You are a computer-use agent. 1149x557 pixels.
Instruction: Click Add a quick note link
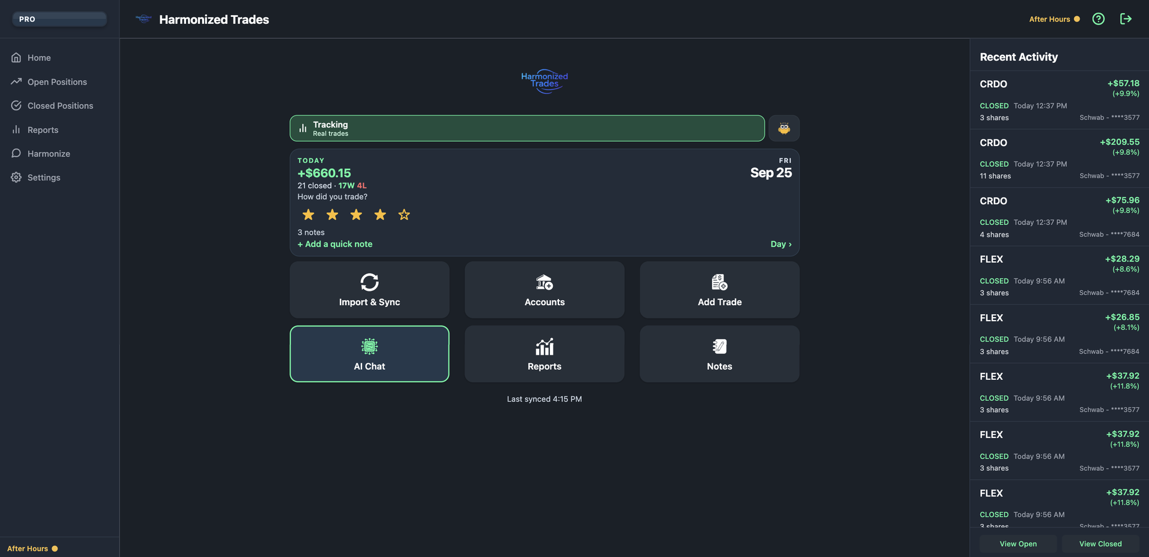pos(335,244)
